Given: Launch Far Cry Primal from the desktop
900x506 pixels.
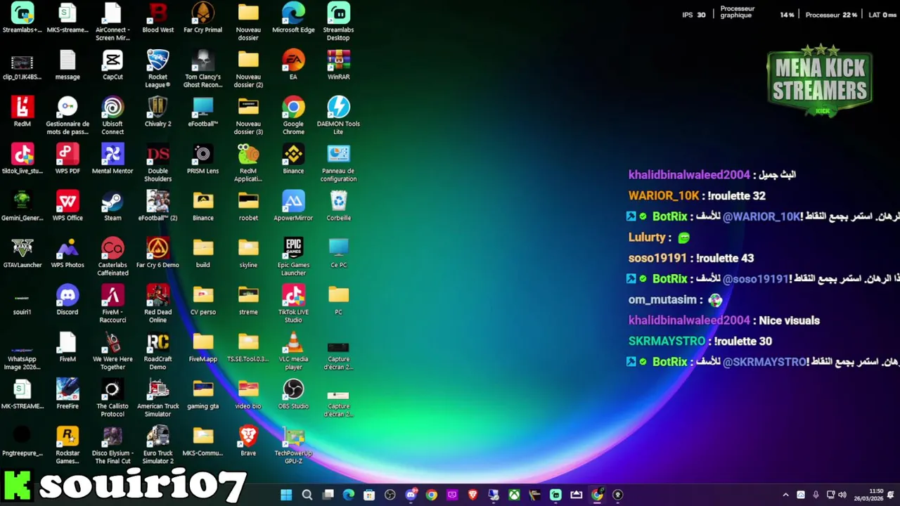Looking at the screenshot, I should [x=202, y=19].
